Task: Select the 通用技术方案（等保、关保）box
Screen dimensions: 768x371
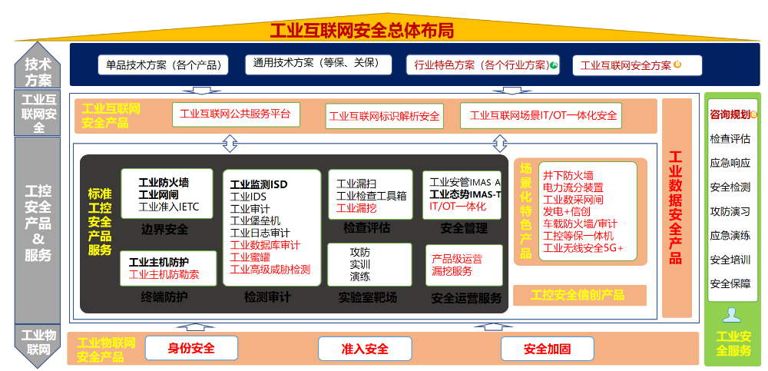Action: point(319,65)
